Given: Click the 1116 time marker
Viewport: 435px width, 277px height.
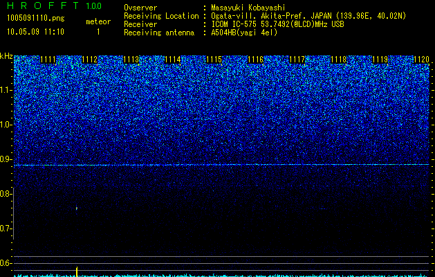Looking at the screenshot, I should pos(255,60).
